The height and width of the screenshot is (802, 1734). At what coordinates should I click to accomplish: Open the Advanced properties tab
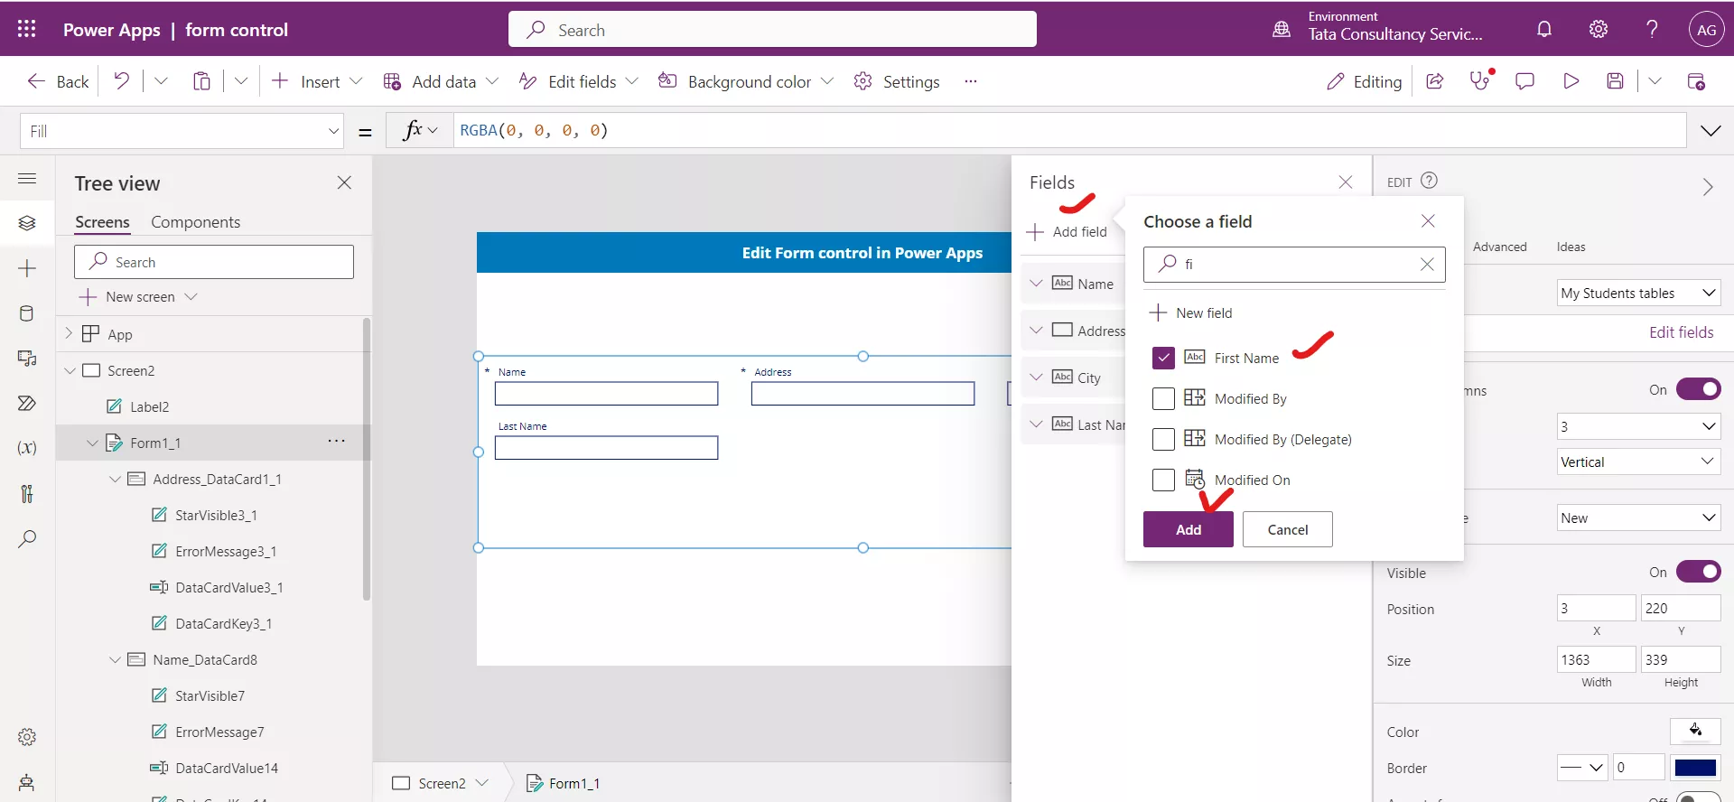pos(1499,247)
